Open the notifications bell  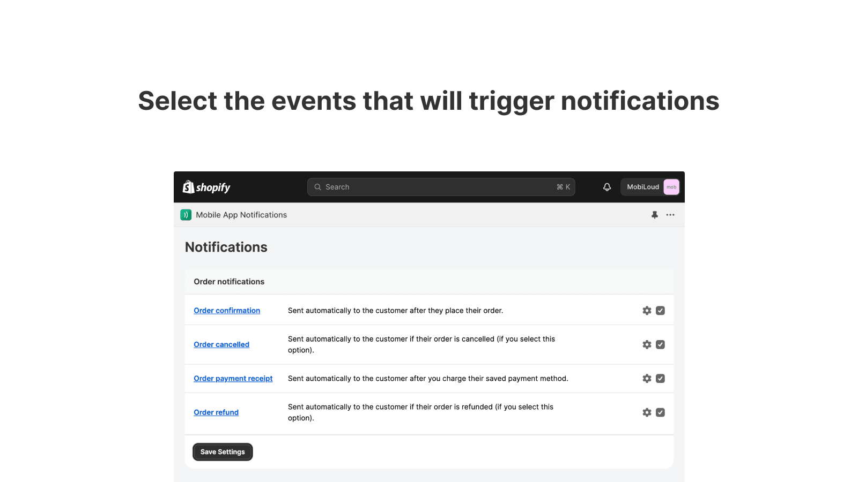pyautogui.click(x=607, y=187)
